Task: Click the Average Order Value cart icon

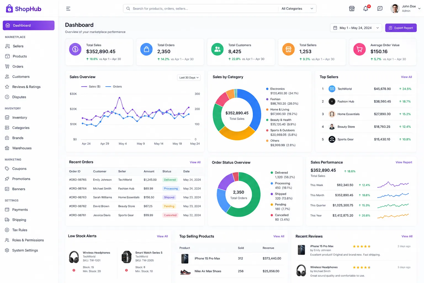Action: (359, 49)
